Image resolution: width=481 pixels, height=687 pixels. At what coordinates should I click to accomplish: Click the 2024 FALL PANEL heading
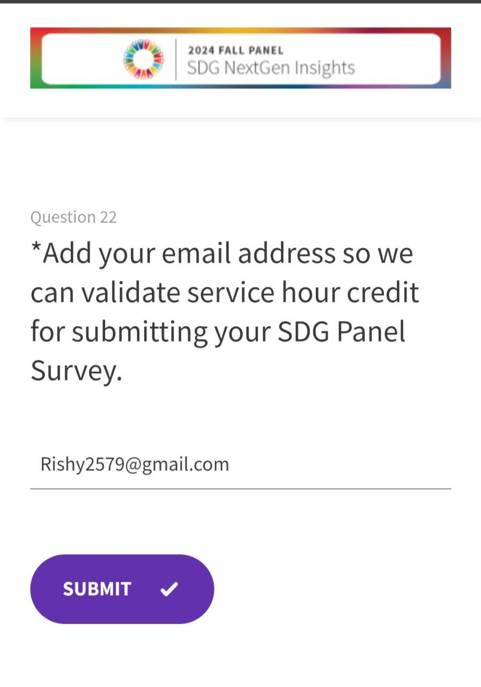pos(235,50)
